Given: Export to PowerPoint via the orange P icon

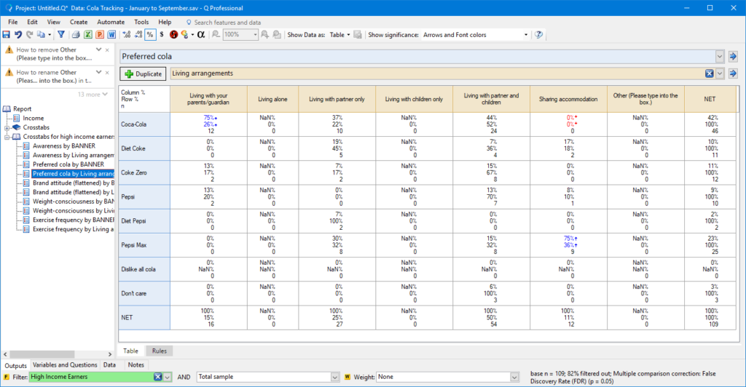Looking at the screenshot, I should click(100, 35).
